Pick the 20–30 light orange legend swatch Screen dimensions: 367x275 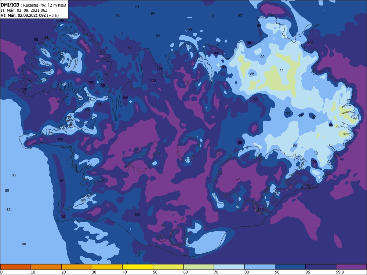tap(77, 267)
